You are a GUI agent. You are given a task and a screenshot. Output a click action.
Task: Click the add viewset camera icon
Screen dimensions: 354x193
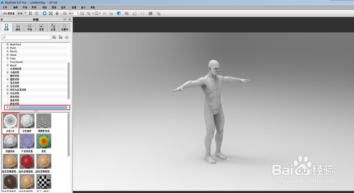pos(88,13)
